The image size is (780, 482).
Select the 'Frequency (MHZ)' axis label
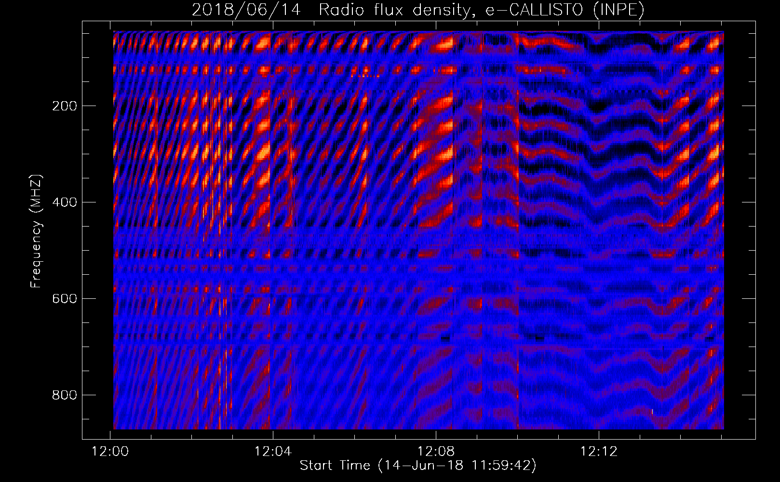pos(36,231)
